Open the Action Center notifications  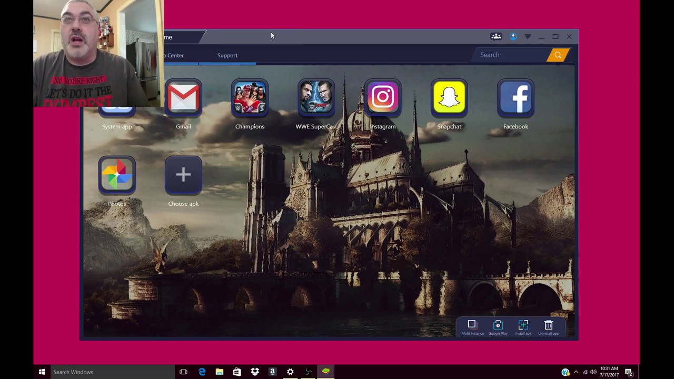[x=629, y=372]
